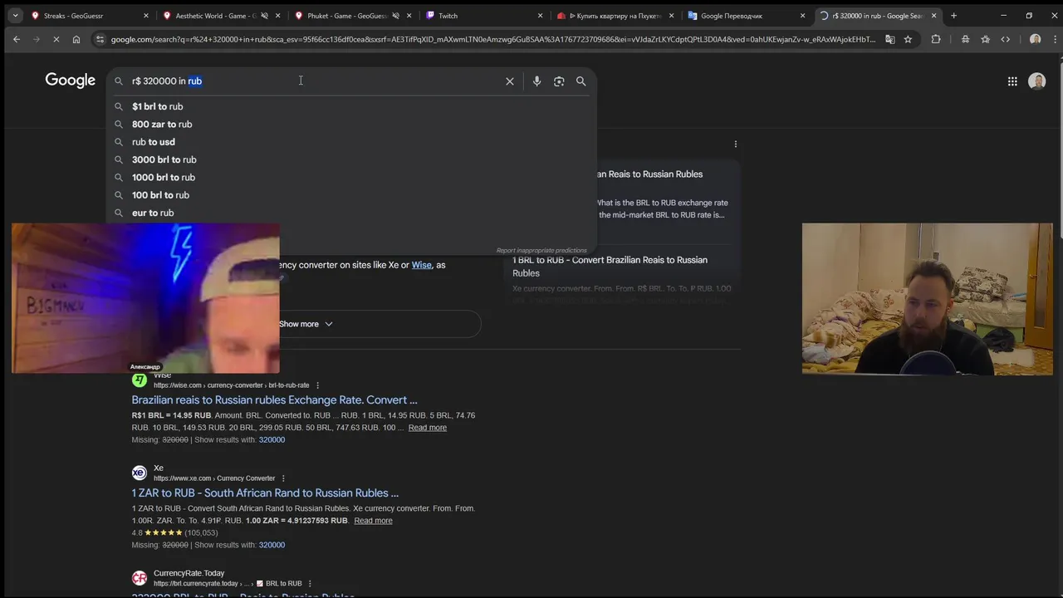Viewport: 1063px width, 598px height.
Task: Select suggestion '1000 brl to rub'
Action: pyautogui.click(x=351, y=178)
